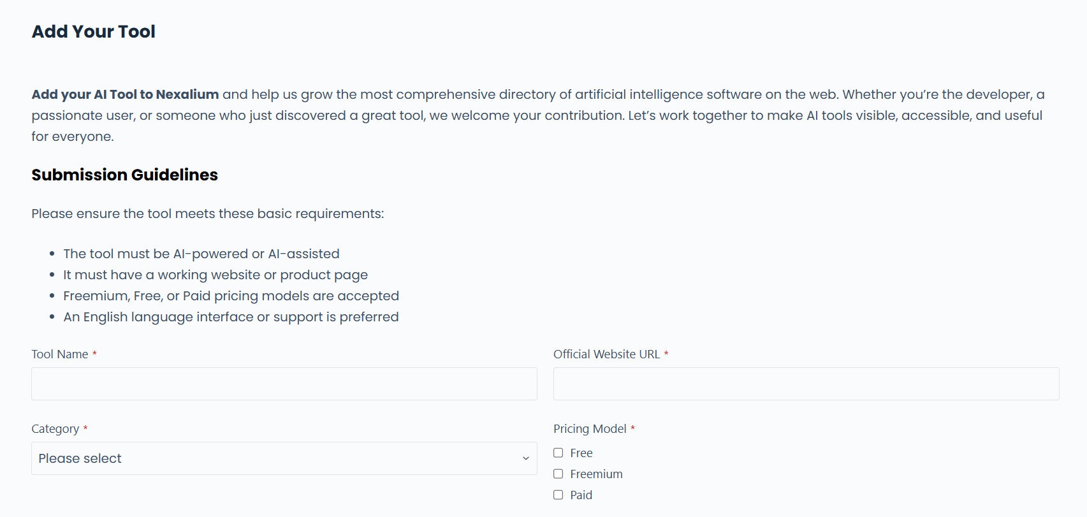Screen dimensions: 1087x517
Task: Click the 'Free' option label text
Action: (581, 453)
